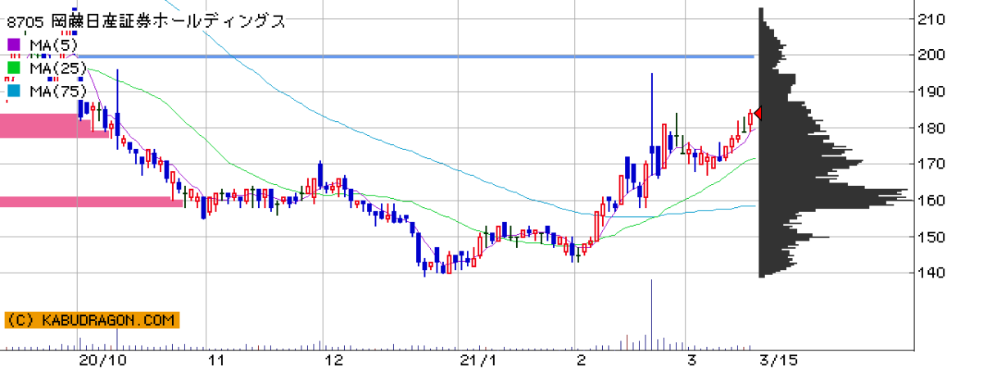Click the 2 month axis label
The image size is (983, 370).
tap(581, 360)
